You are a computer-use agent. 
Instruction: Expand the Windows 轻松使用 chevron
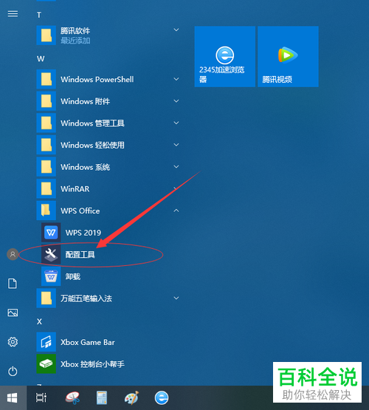click(176, 145)
